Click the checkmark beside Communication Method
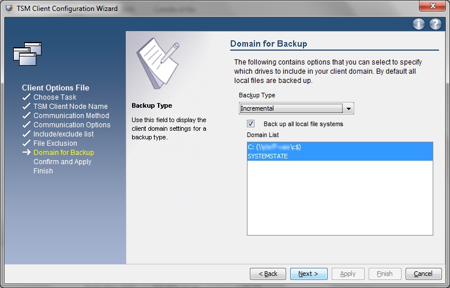The width and height of the screenshot is (450, 288). click(27, 115)
